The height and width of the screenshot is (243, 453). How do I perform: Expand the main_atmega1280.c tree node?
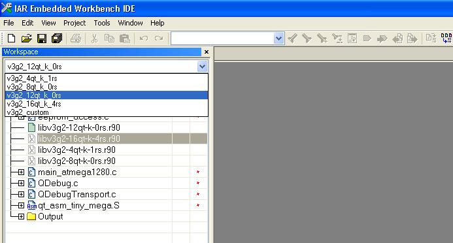point(21,172)
